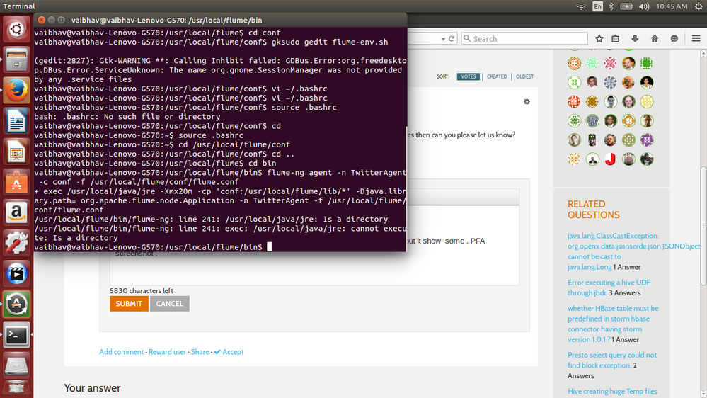Viewport: 707px width, 398px height.
Task: Sort answers by Oldest
Action: (524, 76)
